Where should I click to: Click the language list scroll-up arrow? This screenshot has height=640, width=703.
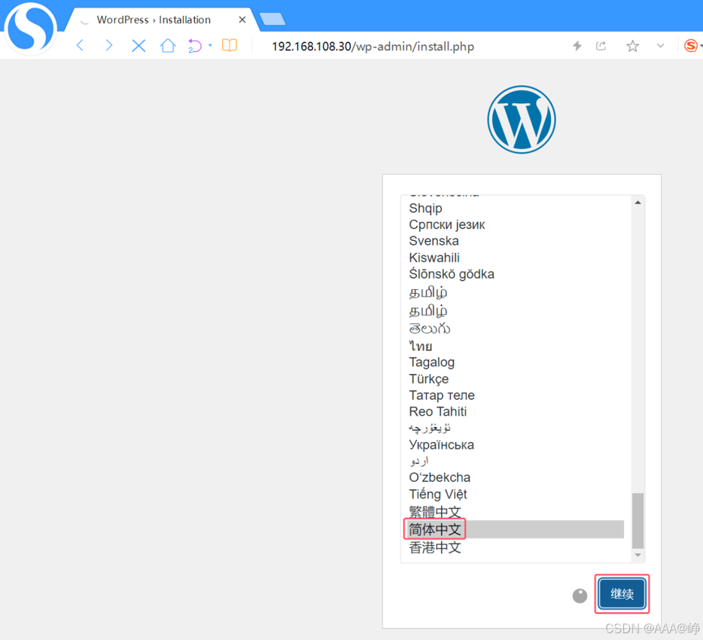(638, 203)
